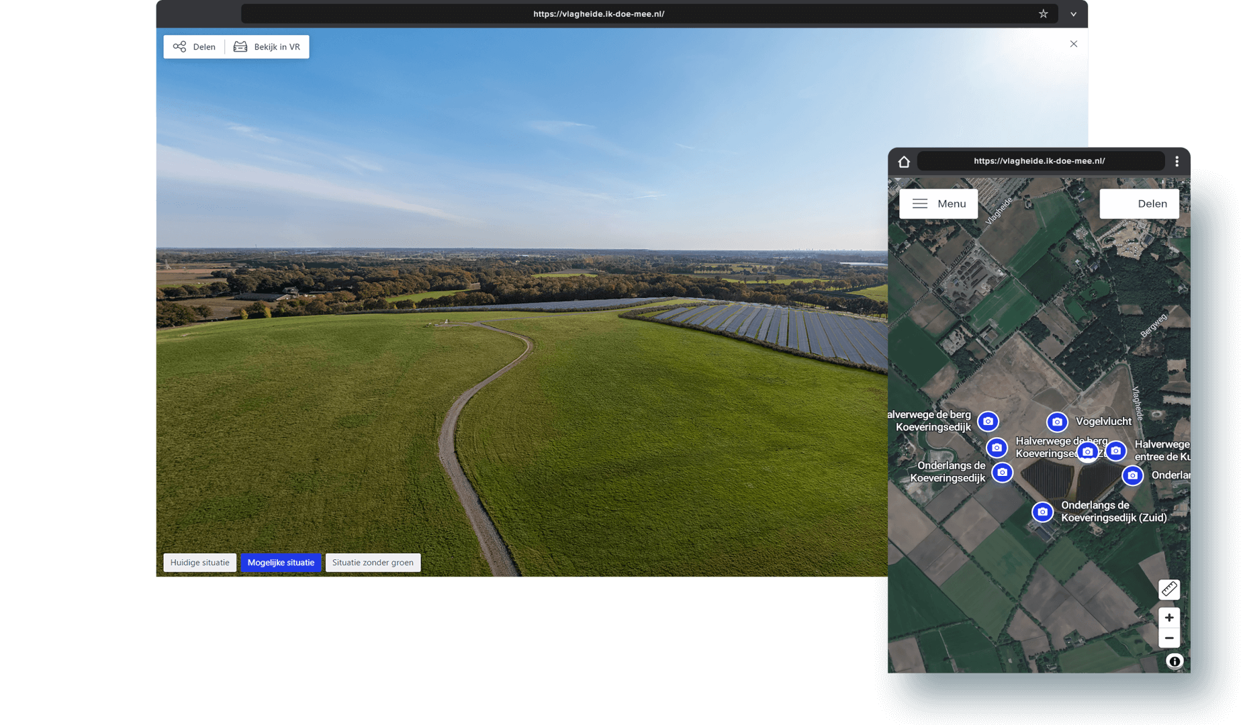Close the panorama viewer
The image size is (1243, 725).
pos(1073,44)
